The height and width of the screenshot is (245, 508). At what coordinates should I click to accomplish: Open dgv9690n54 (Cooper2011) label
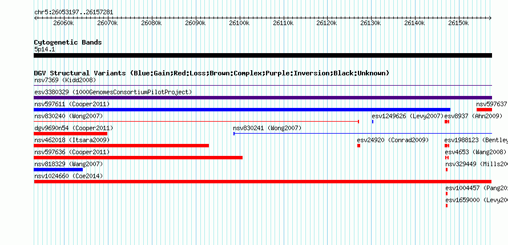click(74, 128)
